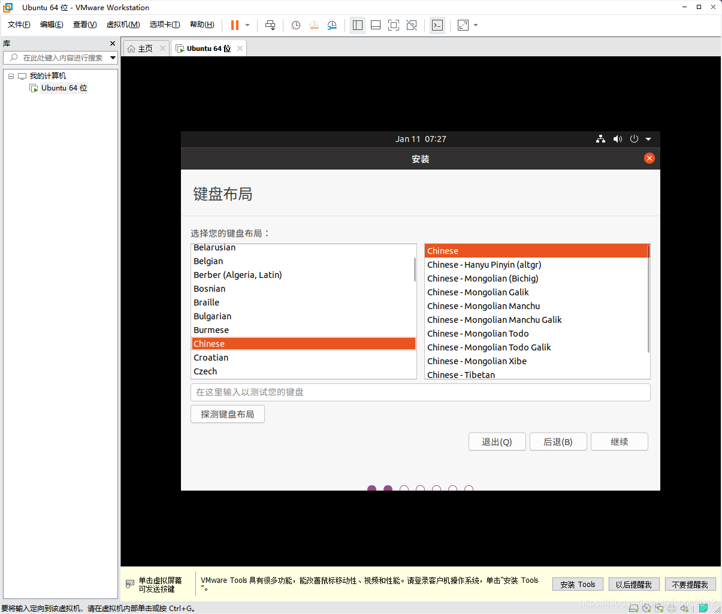Select Chinese - Mongolian Xibe variant
This screenshot has width=722, height=614.
coord(536,361)
